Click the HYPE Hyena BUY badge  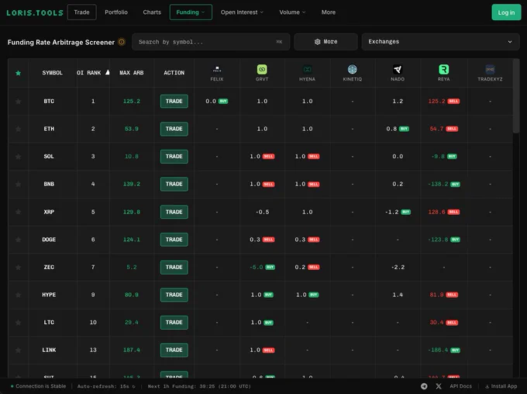[x=314, y=295]
